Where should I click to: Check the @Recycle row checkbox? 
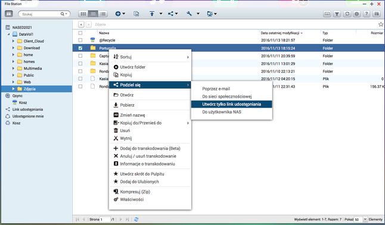pyautogui.click(x=80, y=40)
